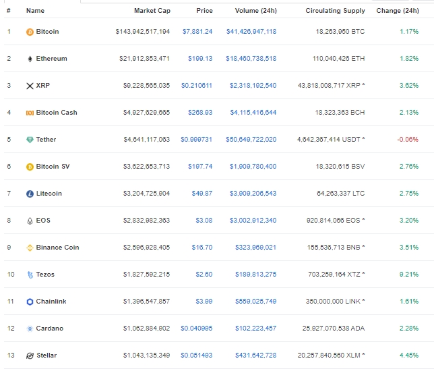Screen dimensions: 434x369
Task: Select Litecoin market cap $3,204,725,904
Action: [x=146, y=194]
